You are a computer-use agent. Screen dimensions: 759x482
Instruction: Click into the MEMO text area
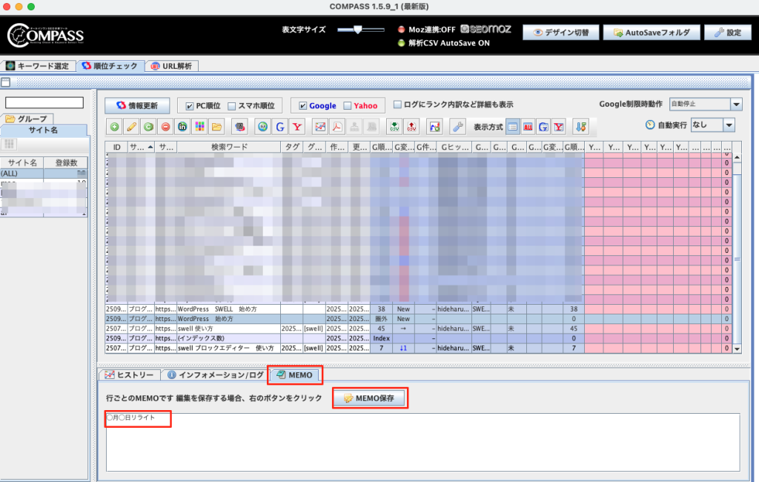coord(422,442)
